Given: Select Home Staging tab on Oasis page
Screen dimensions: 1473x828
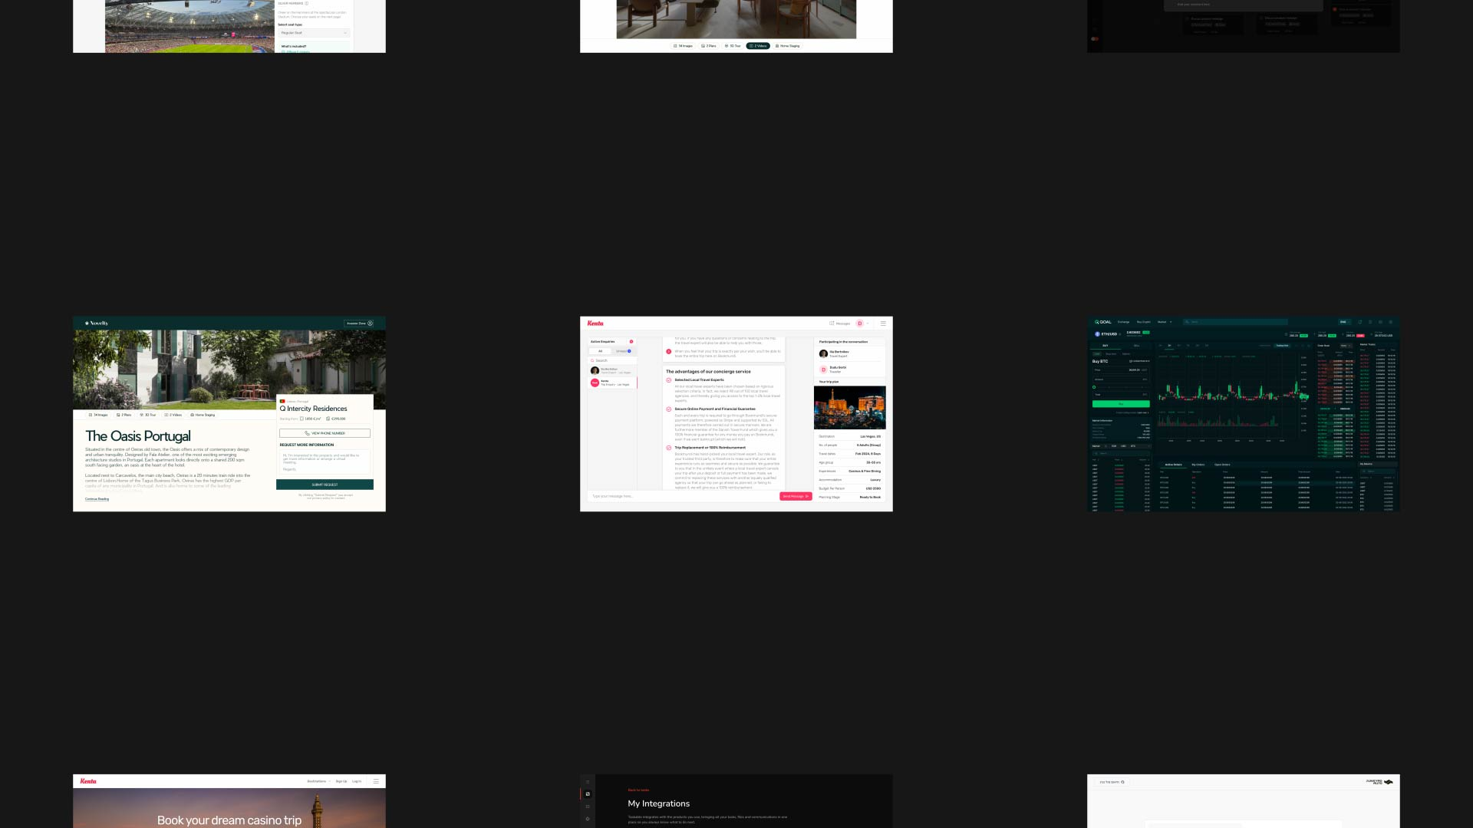Looking at the screenshot, I should tap(203, 415).
